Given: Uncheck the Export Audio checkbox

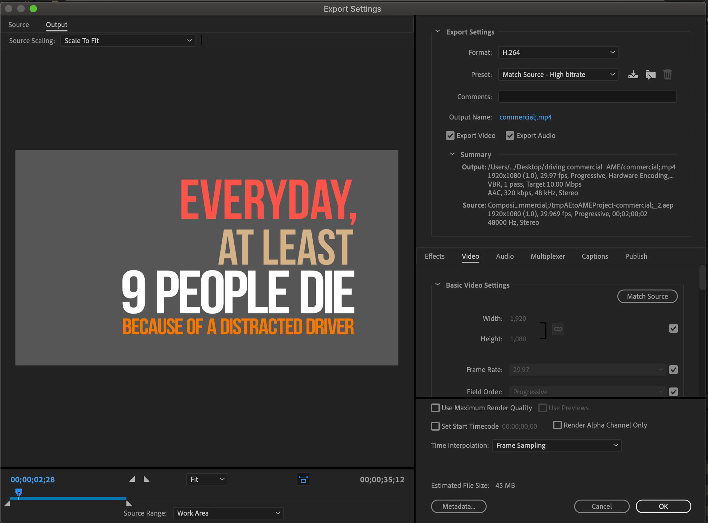Looking at the screenshot, I should coord(510,136).
